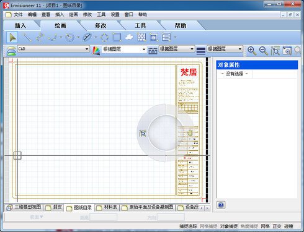Click the Zoom to Fit icon
Image resolution: width=304 pixels, height=232 pixels.
coord(275,51)
